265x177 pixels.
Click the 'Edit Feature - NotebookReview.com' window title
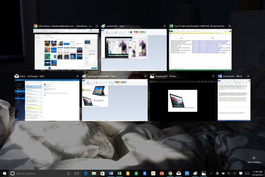pos(66,26)
